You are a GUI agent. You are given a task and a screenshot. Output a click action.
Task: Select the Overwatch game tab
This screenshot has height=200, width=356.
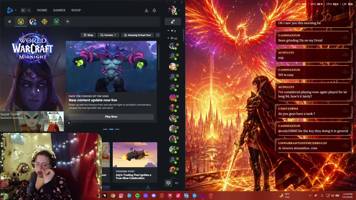coord(33,21)
